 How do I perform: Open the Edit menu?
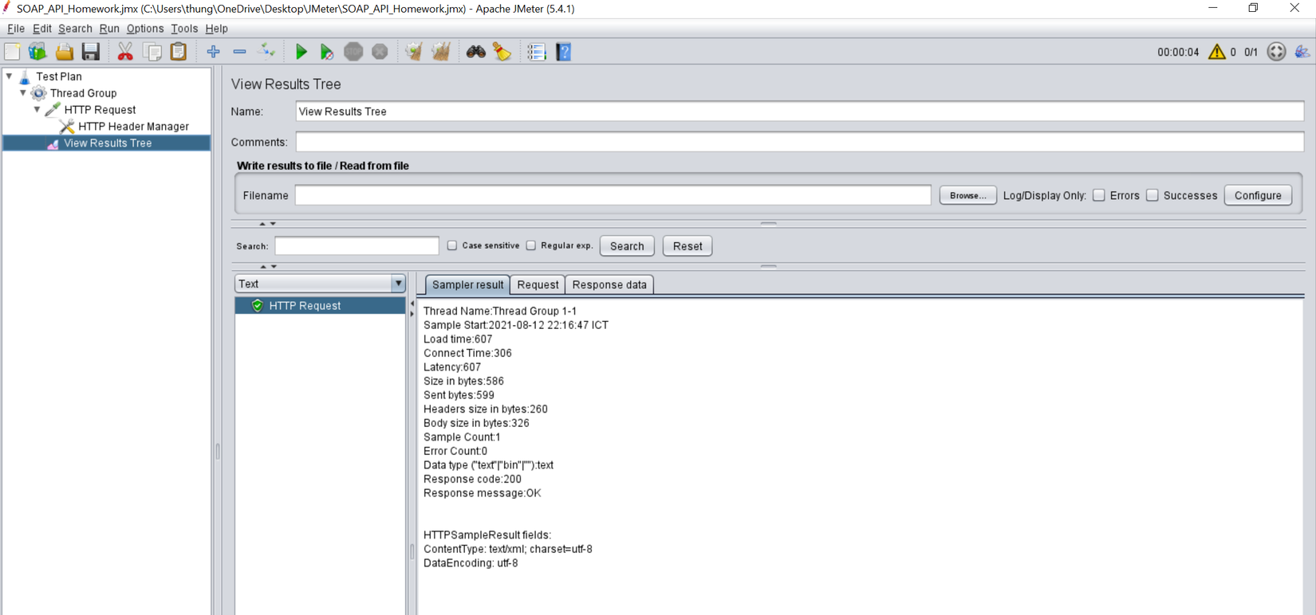click(41, 29)
